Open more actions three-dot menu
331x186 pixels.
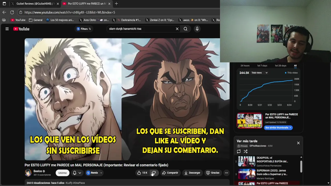pyautogui.click(x=226, y=173)
